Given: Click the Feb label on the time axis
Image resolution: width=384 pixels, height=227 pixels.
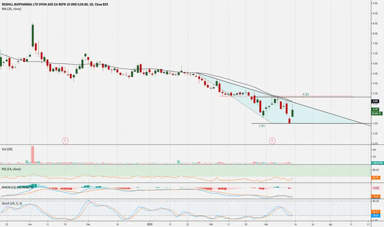Looking at the screenshot, I should click(211, 224).
